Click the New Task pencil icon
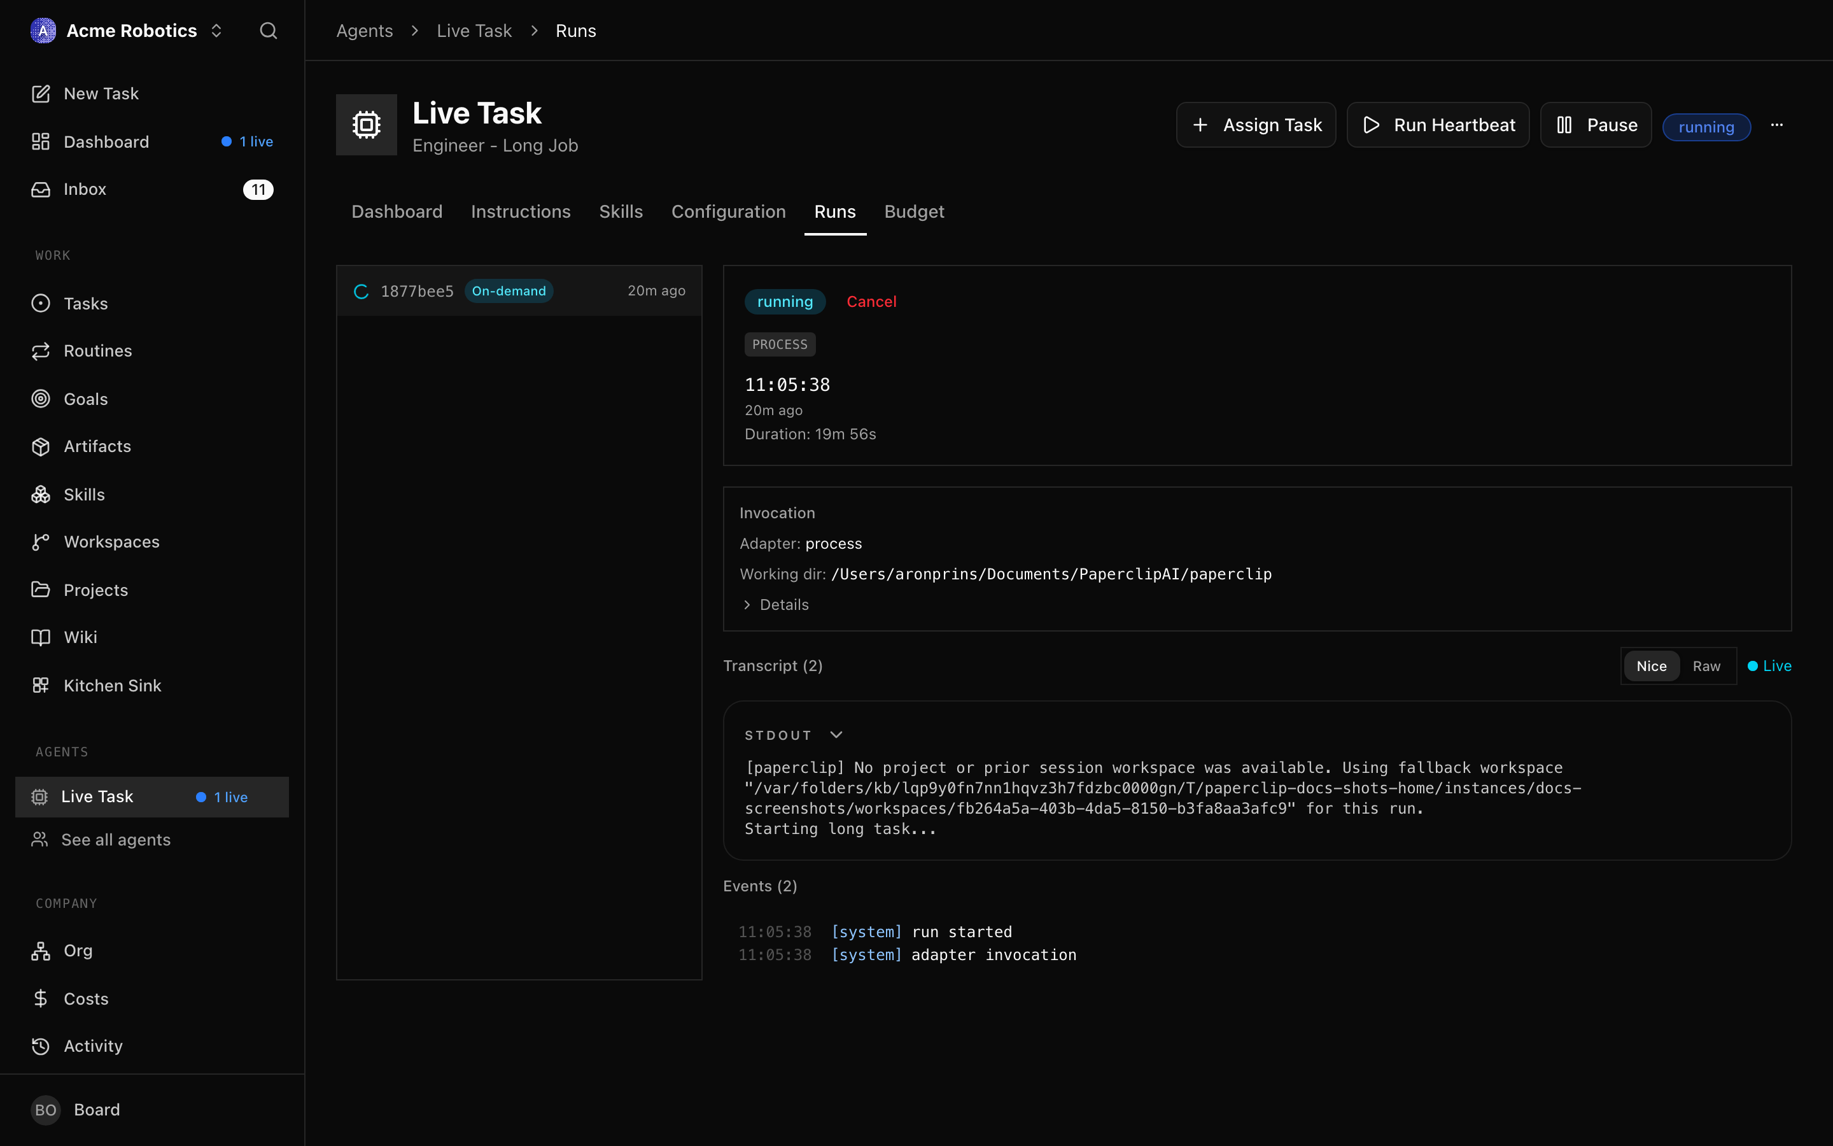This screenshot has height=1146, width=1833. (x=41, y=93)
